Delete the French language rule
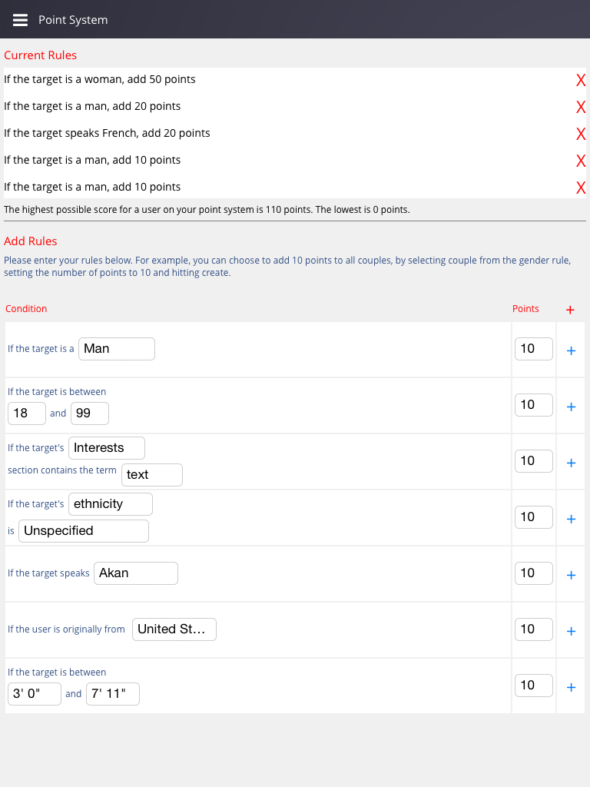 coord(581,134)
